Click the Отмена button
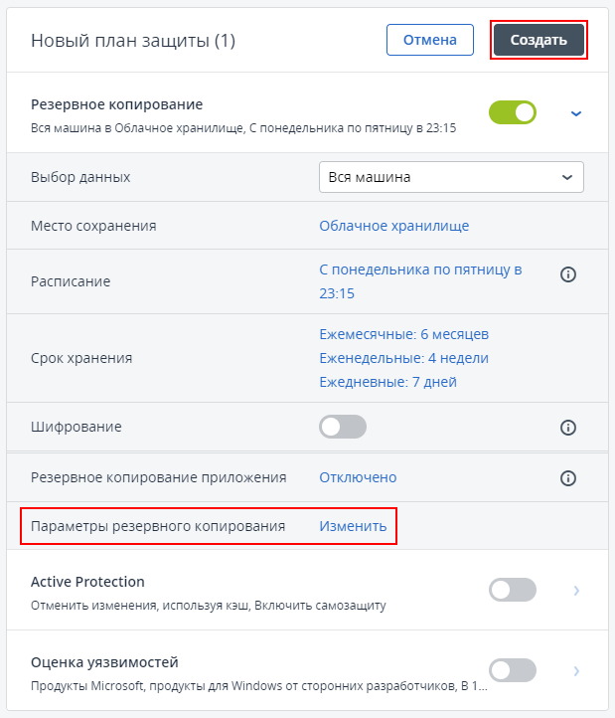615x718 pixels. pos(429,40)
